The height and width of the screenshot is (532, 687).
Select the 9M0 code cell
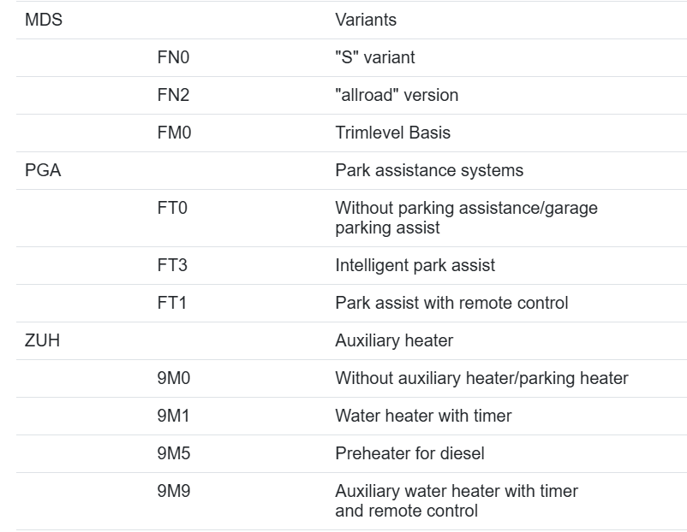[174, 378]
